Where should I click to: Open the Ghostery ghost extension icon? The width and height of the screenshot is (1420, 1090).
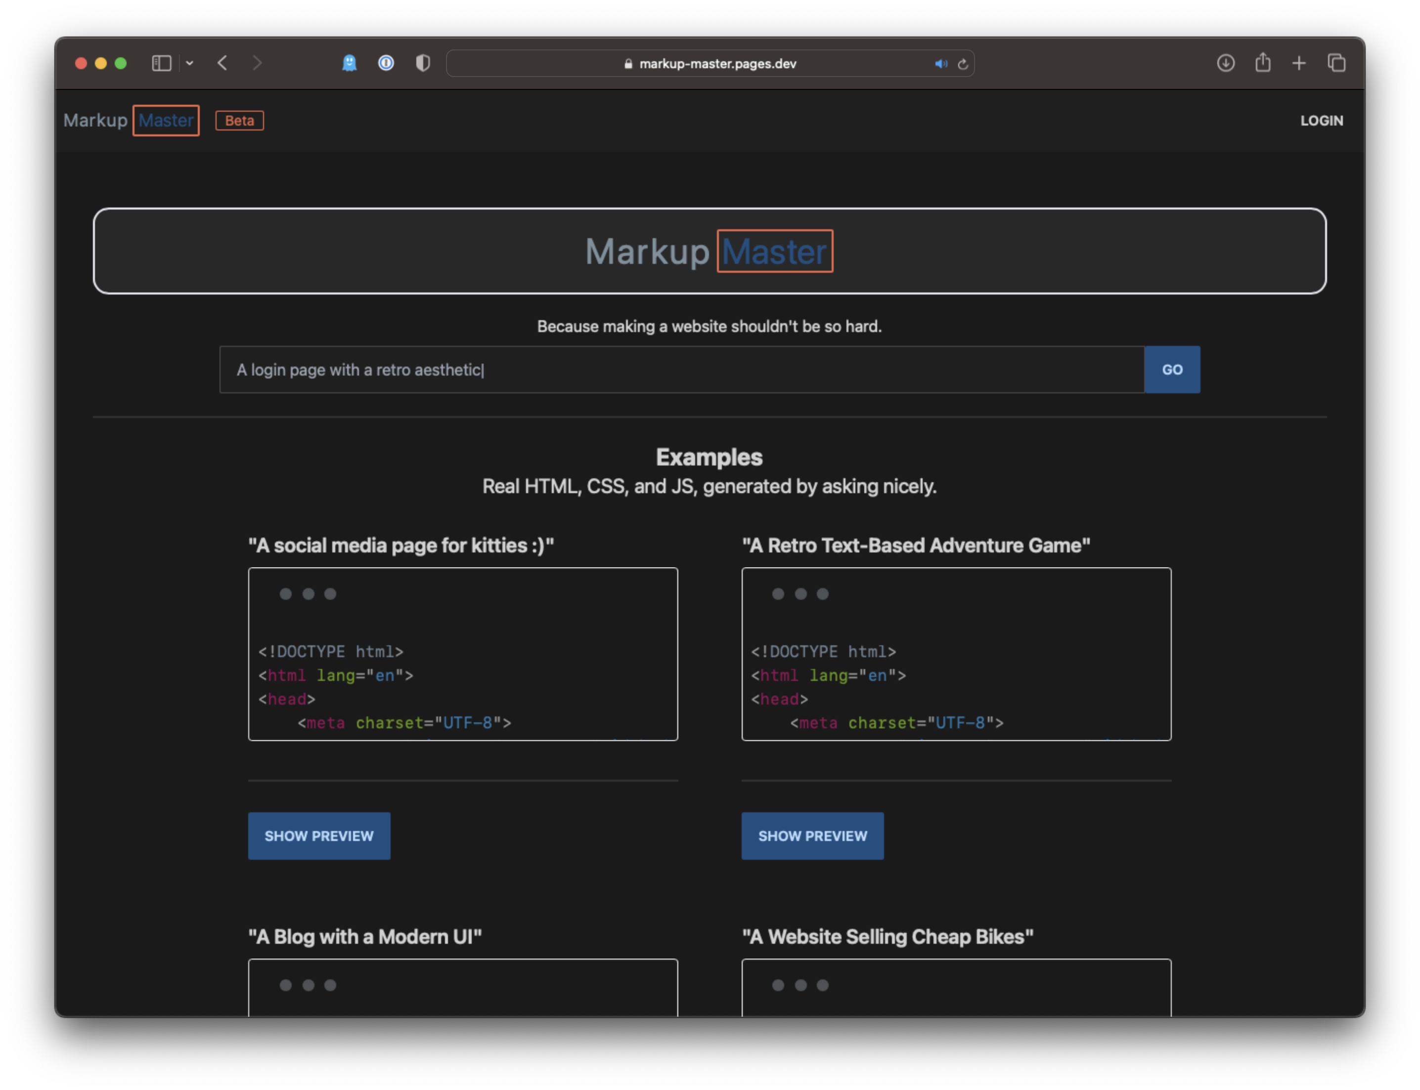350,63
